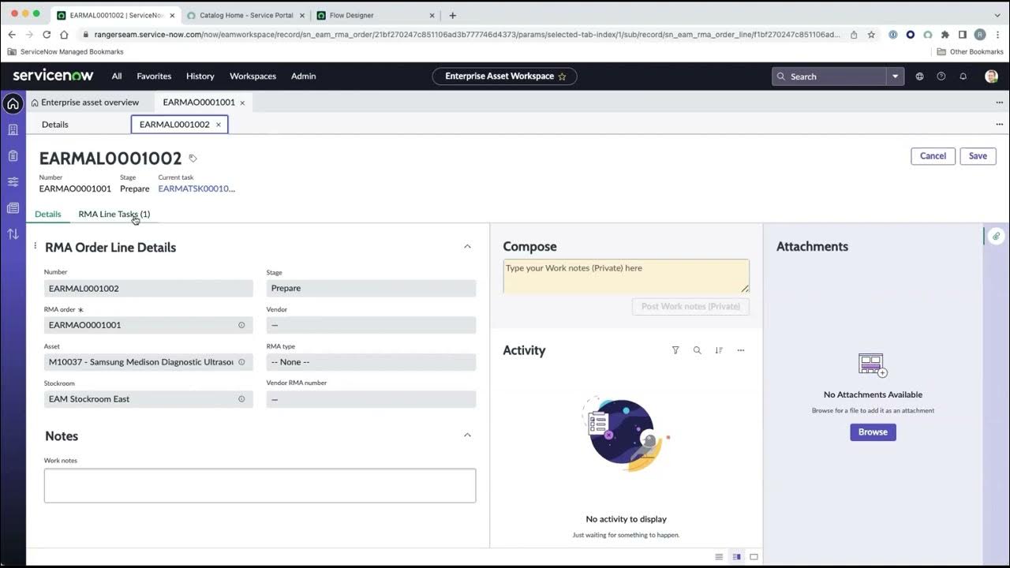Select the single-pane layout icon at bottom right
This screenshot has width=1010, height=568.
coord(754,557)
